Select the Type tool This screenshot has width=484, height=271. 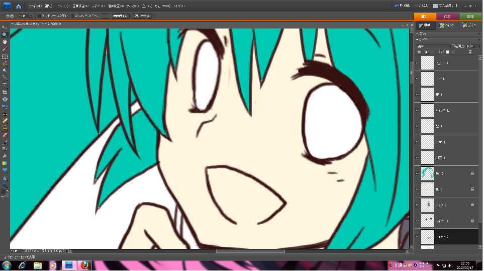click(x=5, y=85)
